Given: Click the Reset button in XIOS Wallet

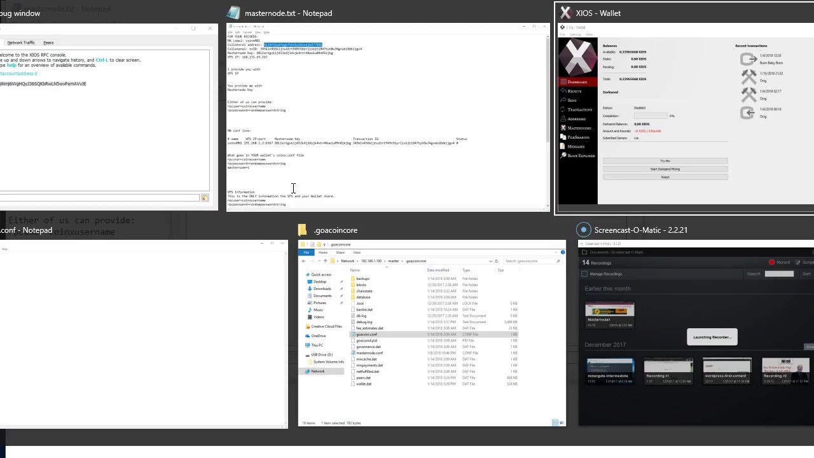Looking at the screenshot, I should [x=665, y=177].
